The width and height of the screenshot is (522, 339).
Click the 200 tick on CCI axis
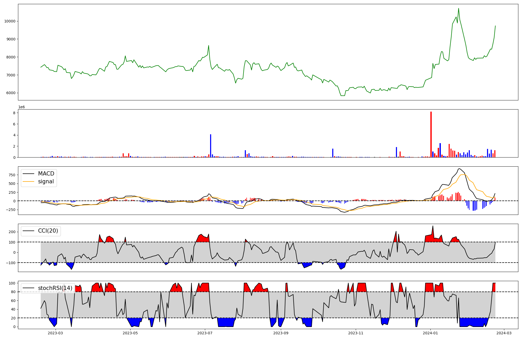point(12,232)
